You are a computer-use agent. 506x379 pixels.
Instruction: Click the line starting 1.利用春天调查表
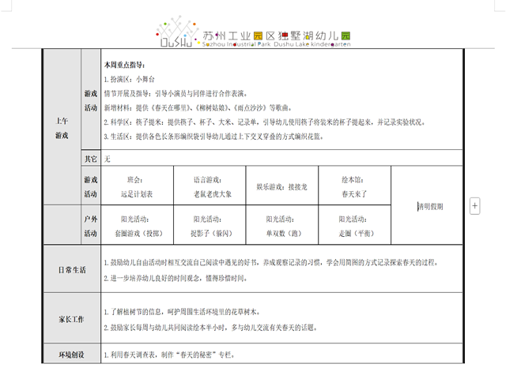tap(169, 355)
